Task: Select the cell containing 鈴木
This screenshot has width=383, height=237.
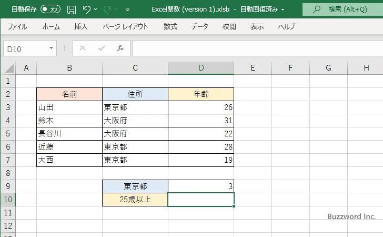Action: [69, 121]
